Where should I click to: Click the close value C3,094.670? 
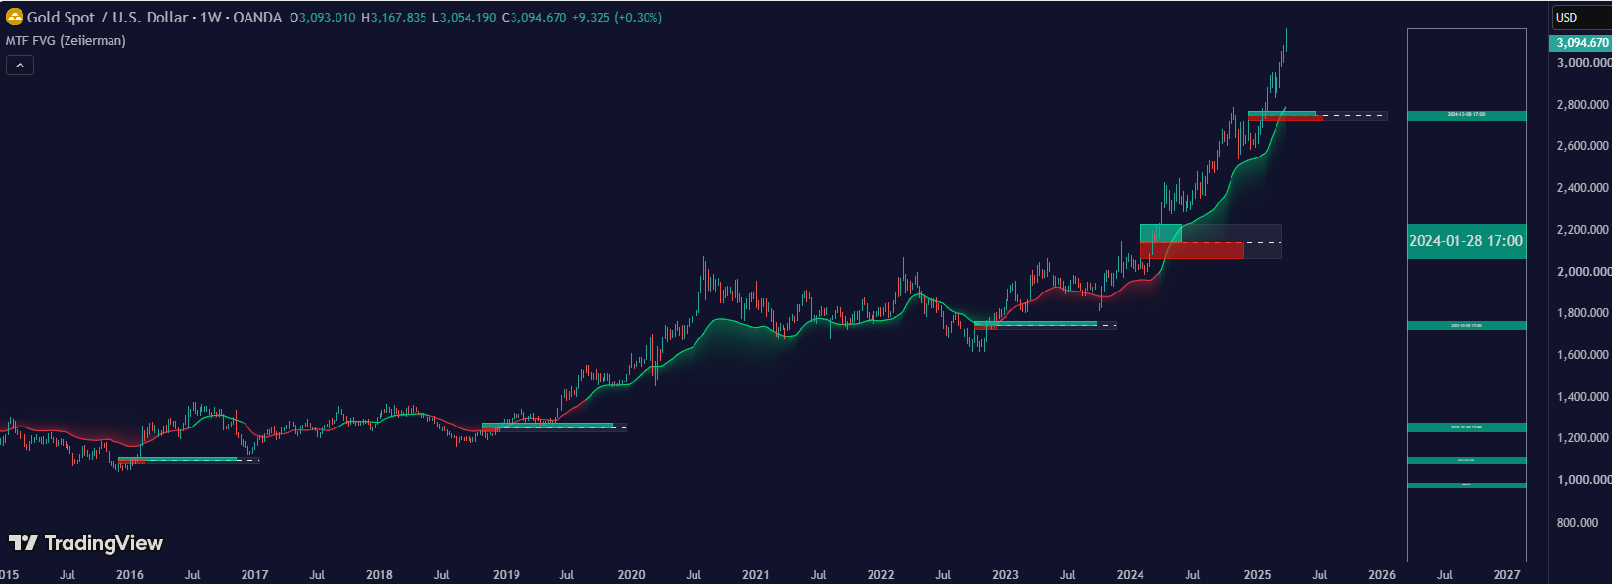(534, 18)
